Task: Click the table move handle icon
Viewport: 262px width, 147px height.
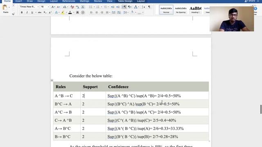Action: coord(52,80)
